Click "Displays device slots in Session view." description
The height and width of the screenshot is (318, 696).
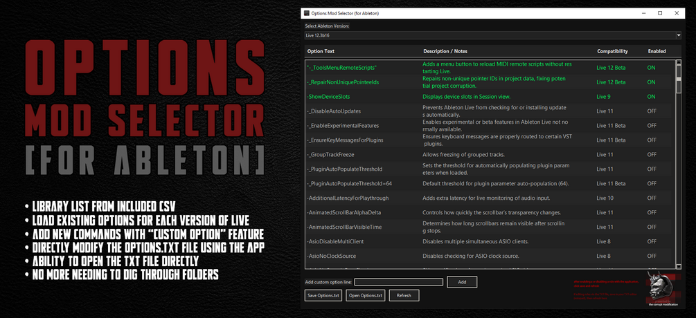click(465, 97)
